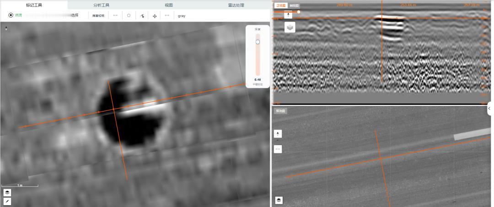Screen dimensions: 494x207
Task: Switch to the 正视图 front view tab
Action: (280, 5)
